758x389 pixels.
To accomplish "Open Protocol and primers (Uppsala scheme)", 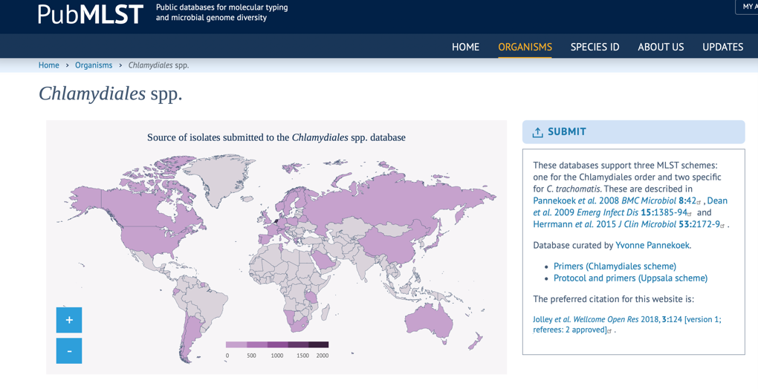I will click(x=630, y=278).
